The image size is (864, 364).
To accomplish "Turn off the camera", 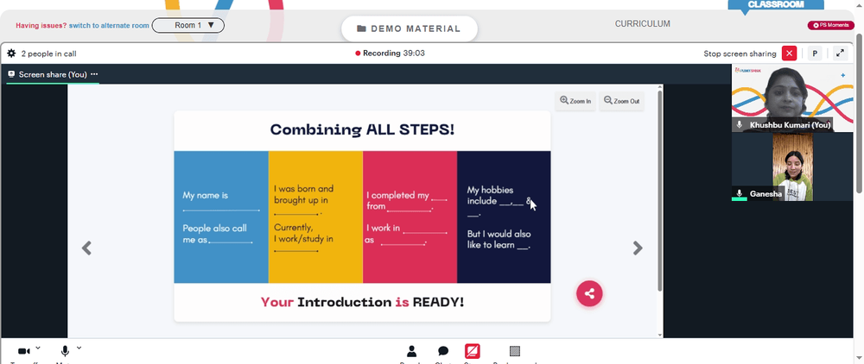I will coord(23,351).
